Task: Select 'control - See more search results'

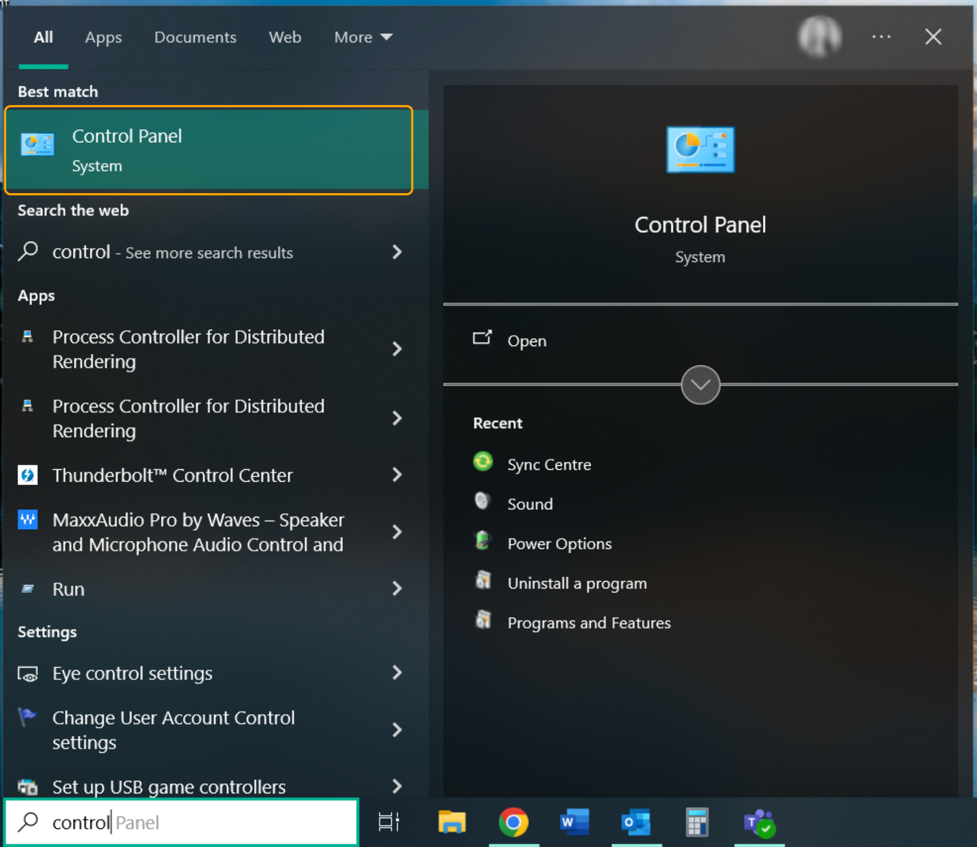Action: [x=173, y=252]
